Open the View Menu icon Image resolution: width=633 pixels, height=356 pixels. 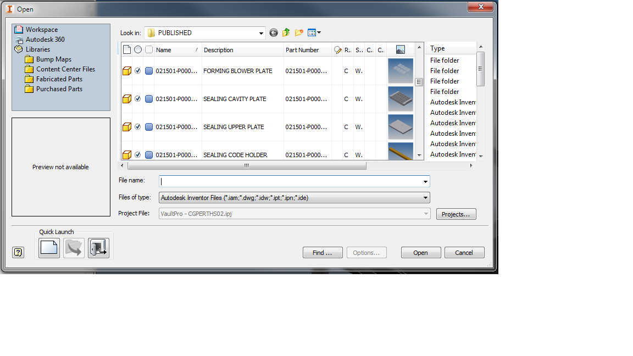(314, 33)
